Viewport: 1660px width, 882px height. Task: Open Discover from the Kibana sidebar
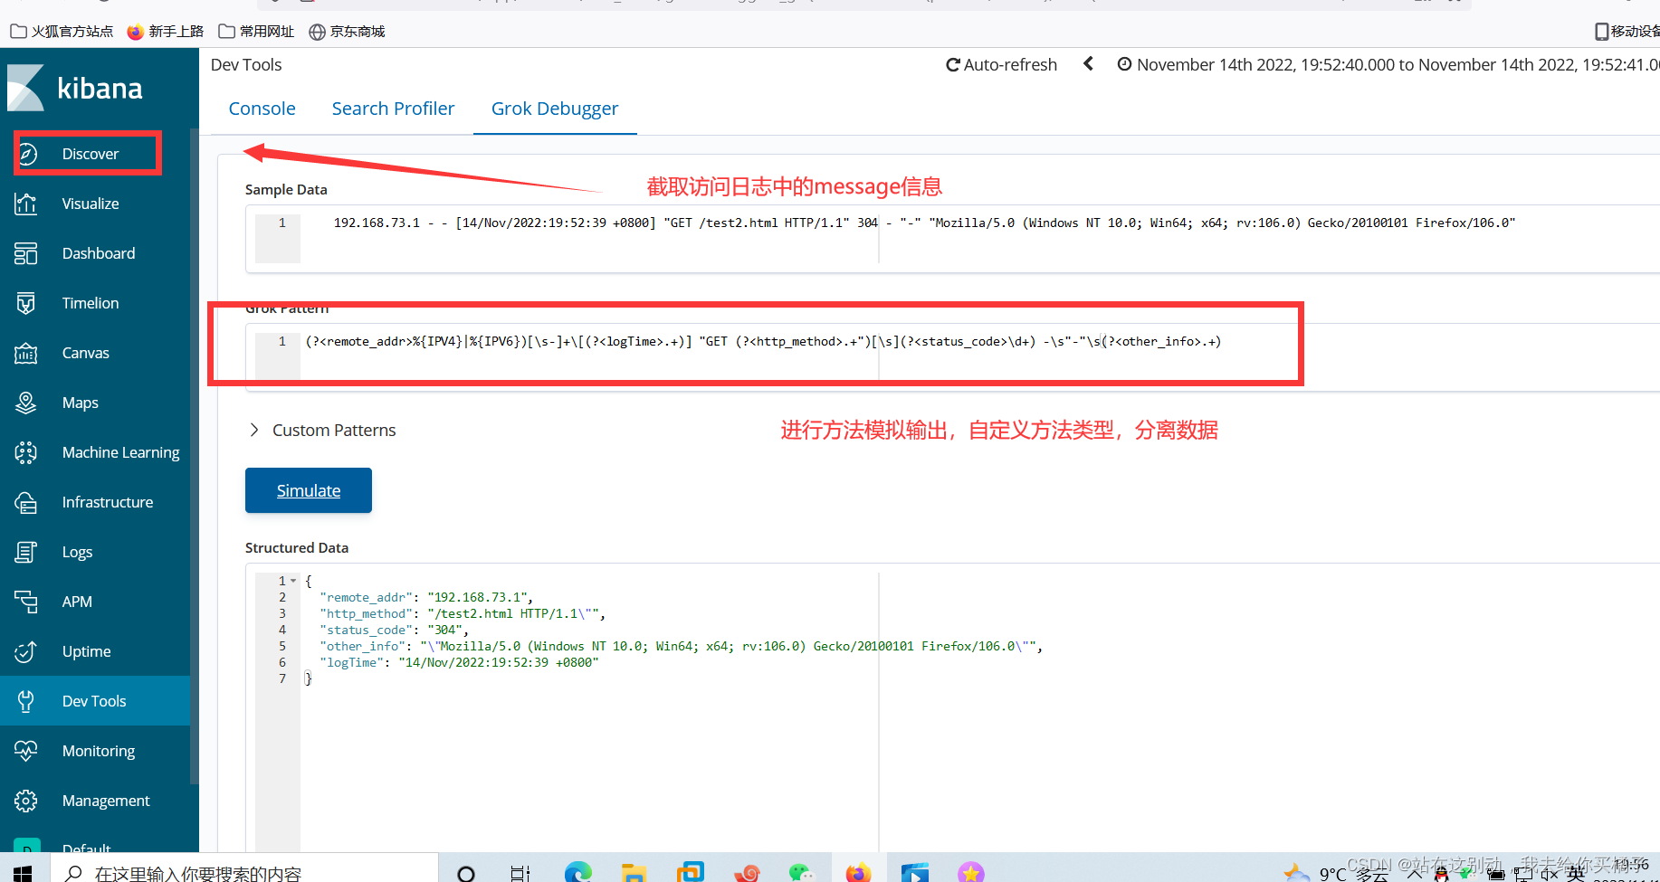(x=90, y=153)
